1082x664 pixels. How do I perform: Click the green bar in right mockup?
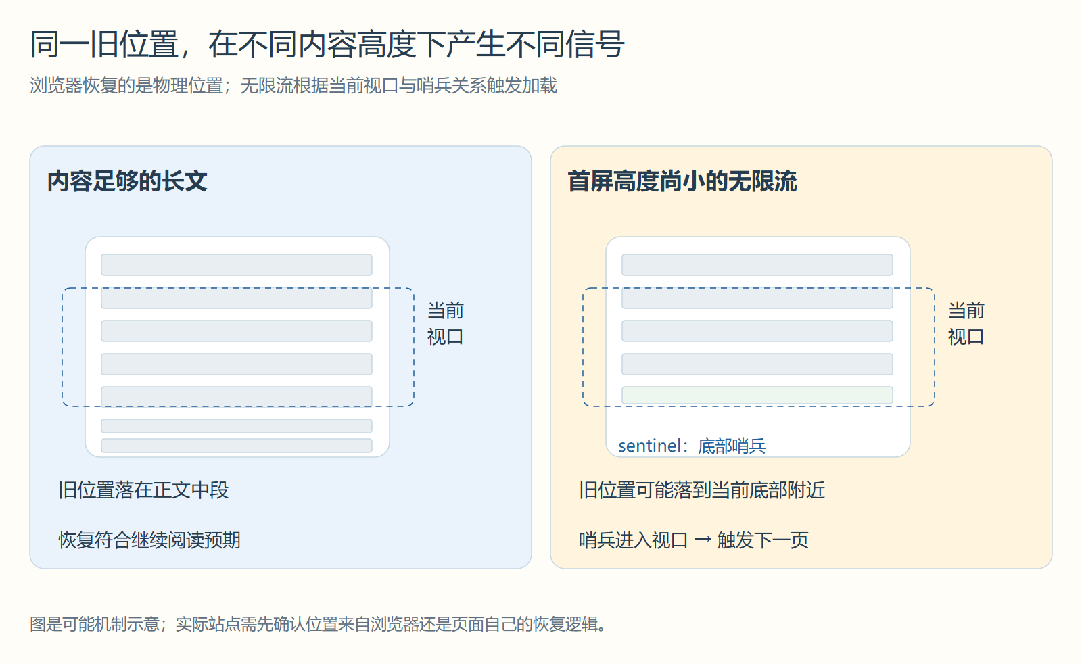(757, 396)
